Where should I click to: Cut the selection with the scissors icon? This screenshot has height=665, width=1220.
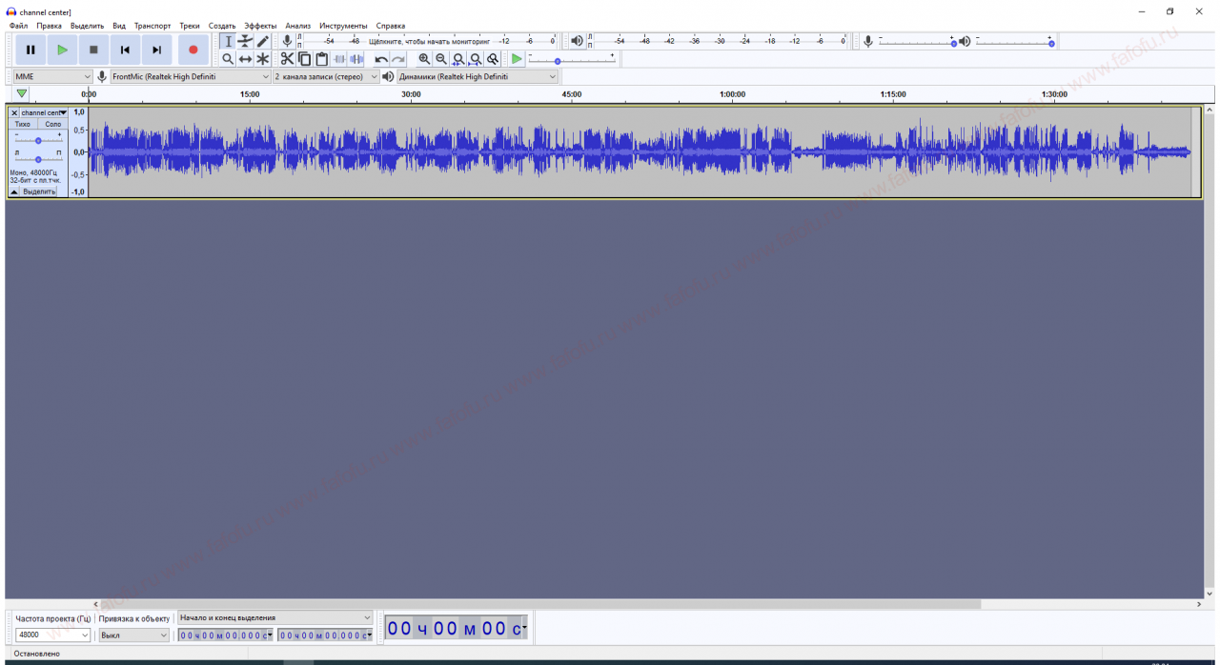[x=287, y=59]
